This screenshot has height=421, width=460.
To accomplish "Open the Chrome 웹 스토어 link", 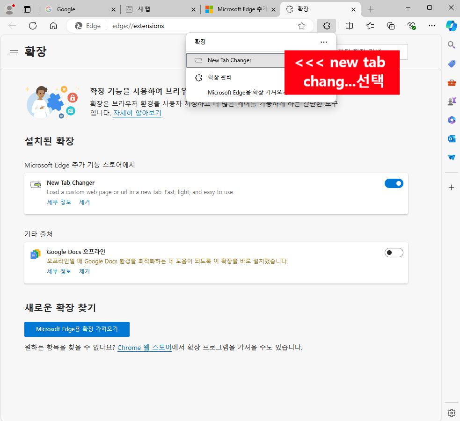I will tap(144, 348).
